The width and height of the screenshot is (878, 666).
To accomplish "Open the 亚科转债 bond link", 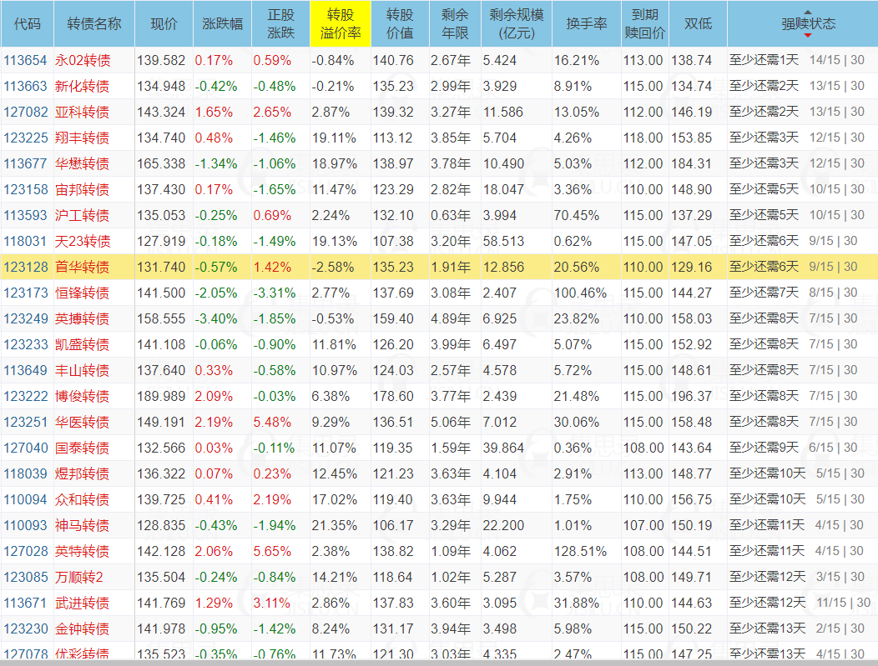I will point(82,112).
